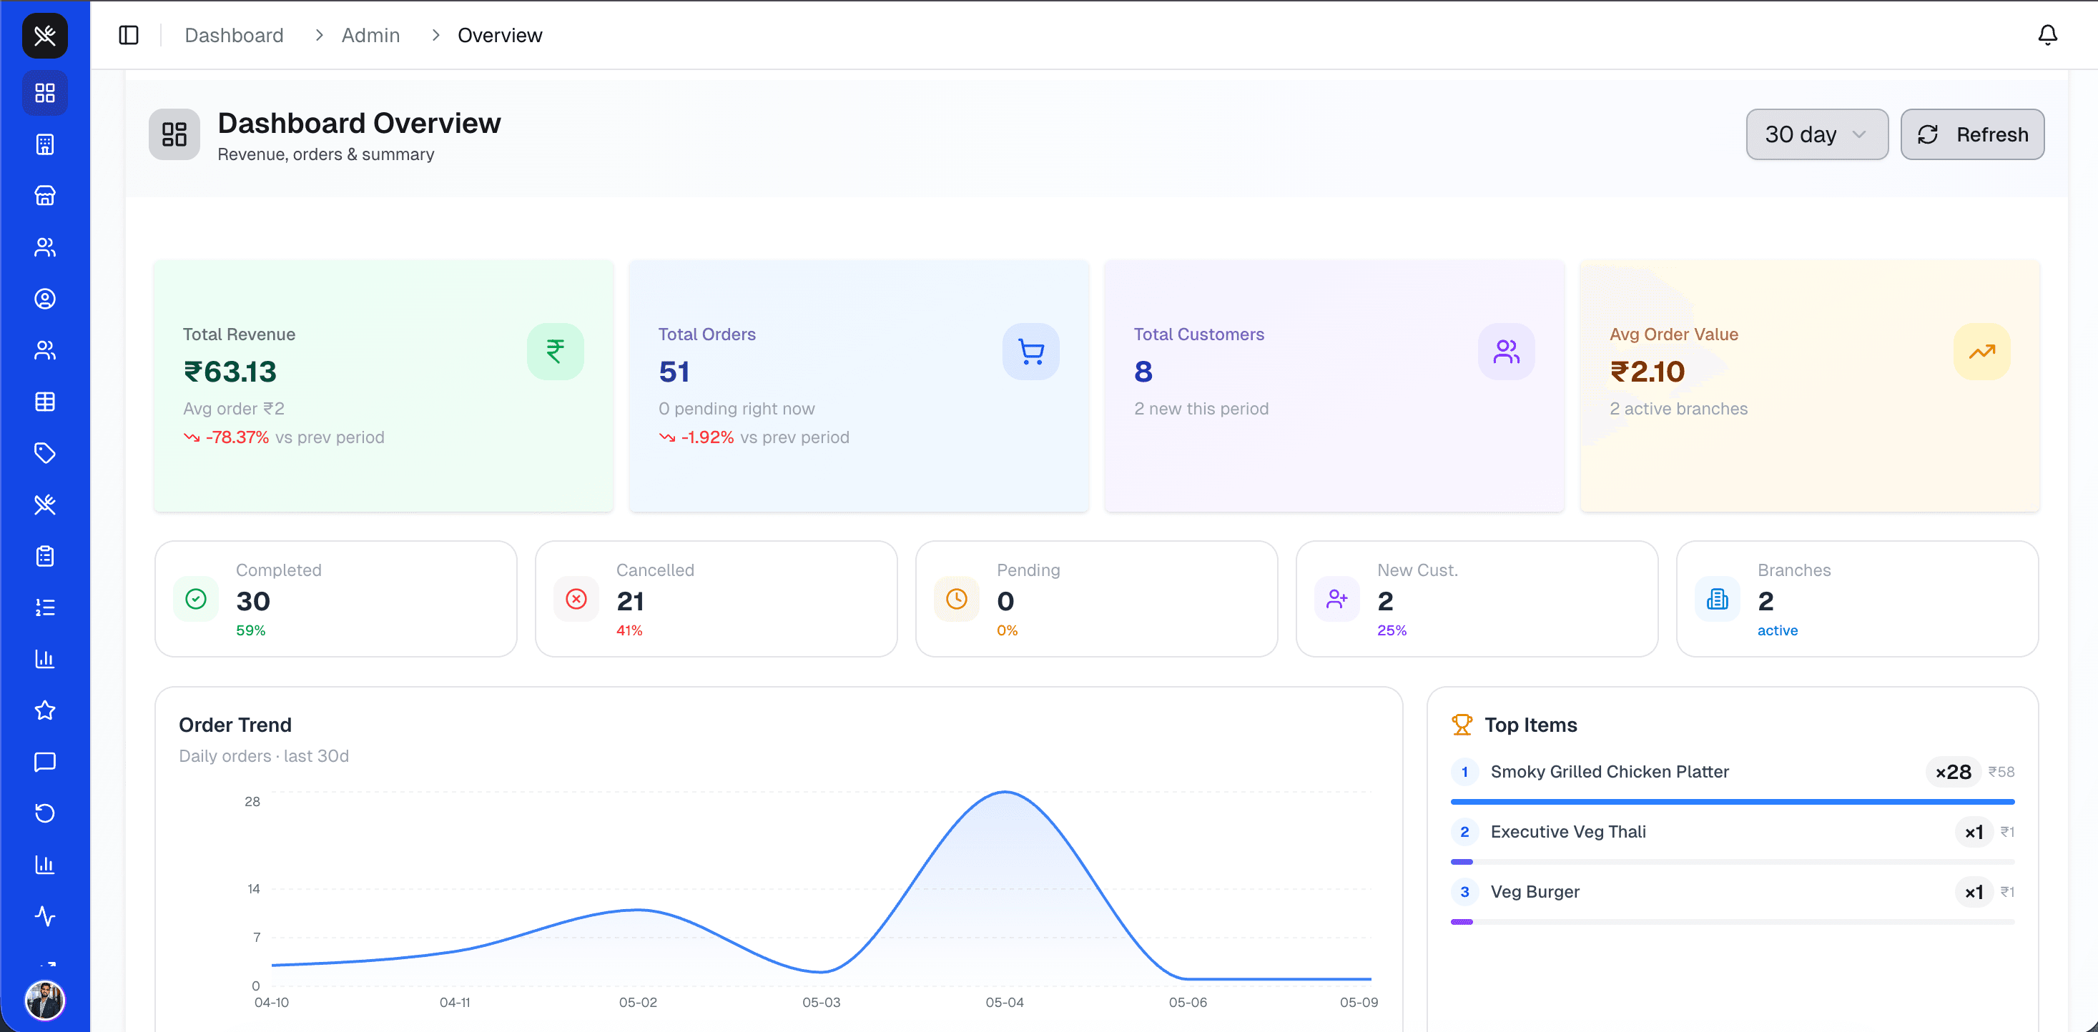
Task: Click the Refresh button
Action: click(1971, 134)
